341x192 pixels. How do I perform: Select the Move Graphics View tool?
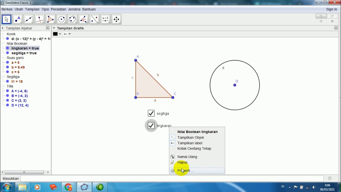click(x=116, y=19)
